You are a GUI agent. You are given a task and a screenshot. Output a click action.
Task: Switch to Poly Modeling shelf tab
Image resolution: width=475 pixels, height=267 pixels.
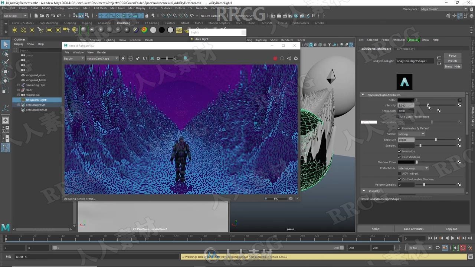click(49, 23)
